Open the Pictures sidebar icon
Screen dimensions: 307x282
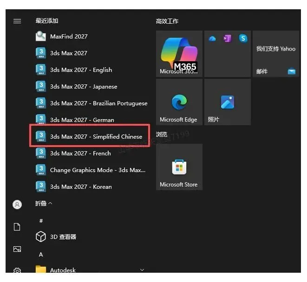17,249
